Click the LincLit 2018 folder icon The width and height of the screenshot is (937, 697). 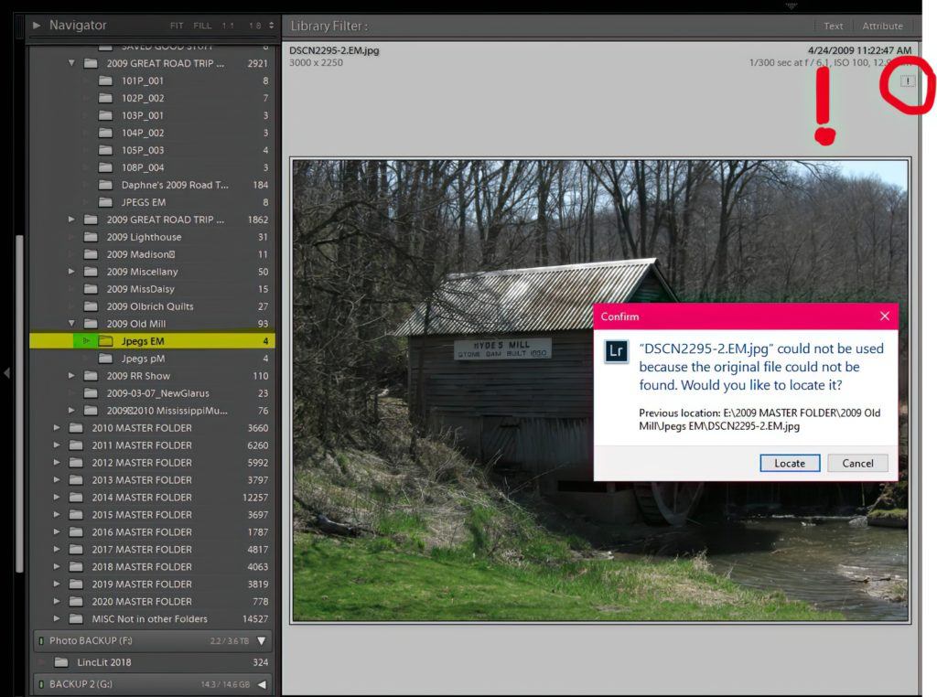[x=61, y=662]
